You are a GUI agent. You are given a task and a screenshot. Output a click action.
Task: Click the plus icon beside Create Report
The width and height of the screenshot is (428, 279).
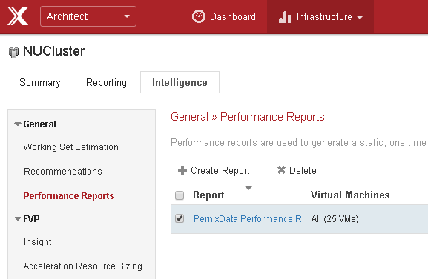pyautogui.click(x=182, y=170)
